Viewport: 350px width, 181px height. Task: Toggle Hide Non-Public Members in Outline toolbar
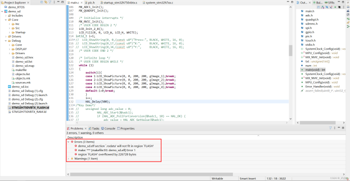[x=335, y=7]
